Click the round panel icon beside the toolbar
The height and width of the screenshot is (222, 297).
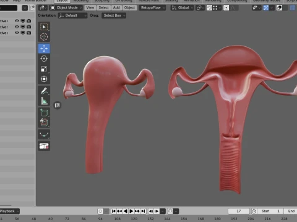(58, 105)
